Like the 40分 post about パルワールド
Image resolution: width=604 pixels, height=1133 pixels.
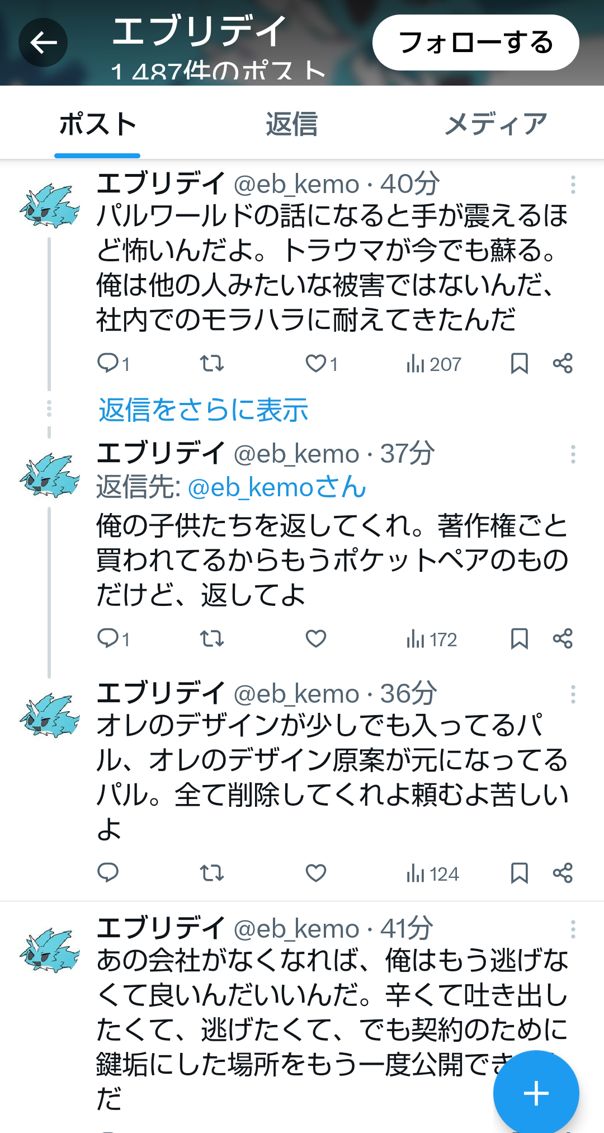pos(316,364)
